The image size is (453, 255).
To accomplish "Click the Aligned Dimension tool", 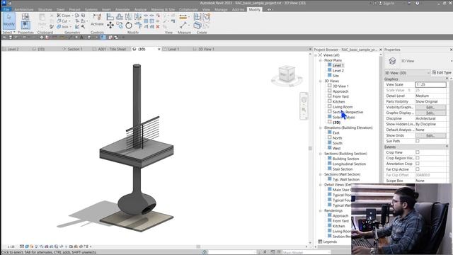I will [x=183, y=17].
